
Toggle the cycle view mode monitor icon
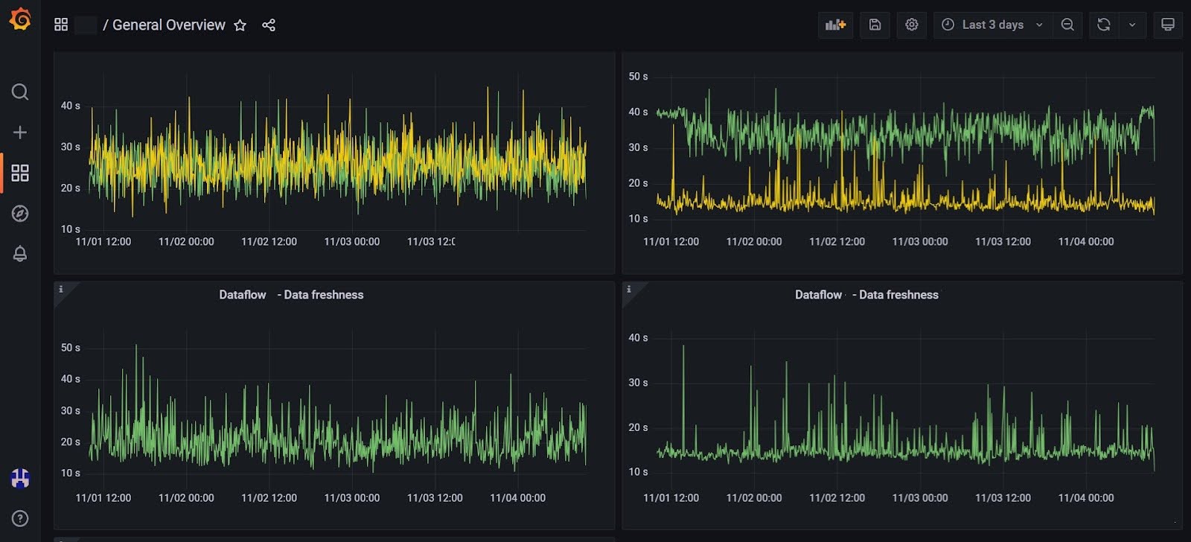(1168, 25)
